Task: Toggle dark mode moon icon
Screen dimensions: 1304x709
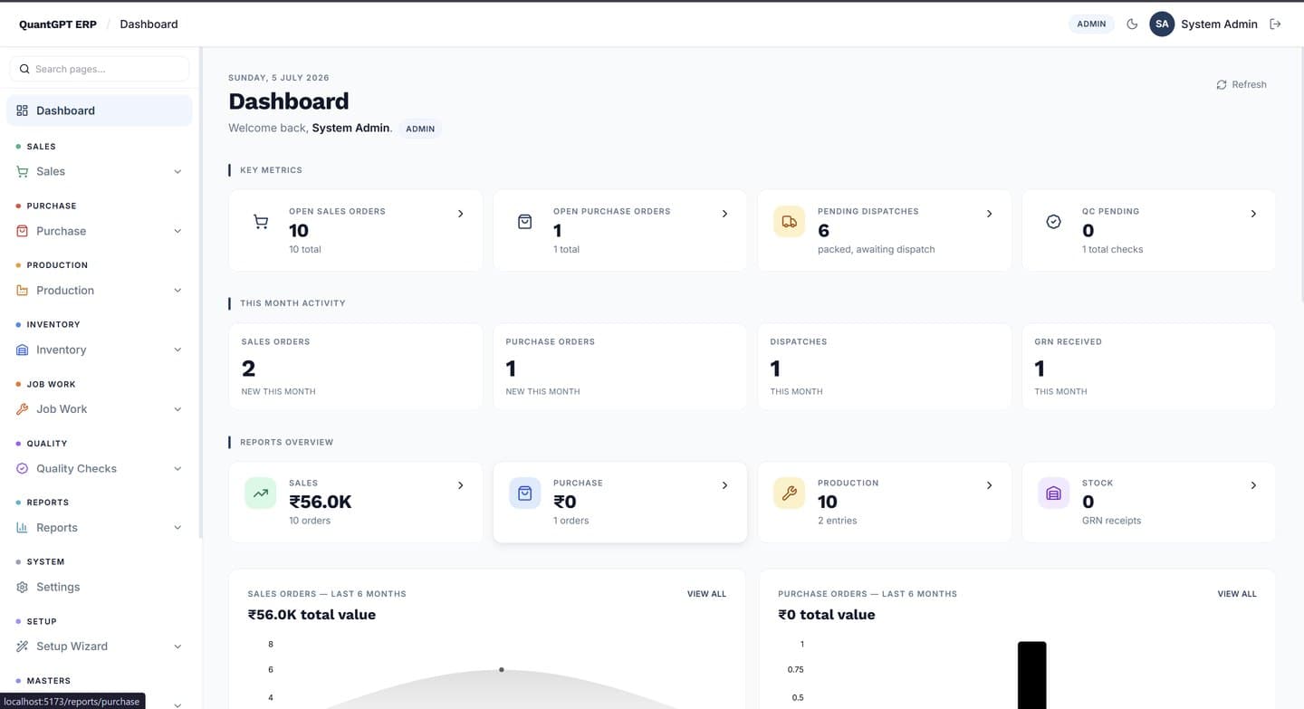Action: 1132,24
